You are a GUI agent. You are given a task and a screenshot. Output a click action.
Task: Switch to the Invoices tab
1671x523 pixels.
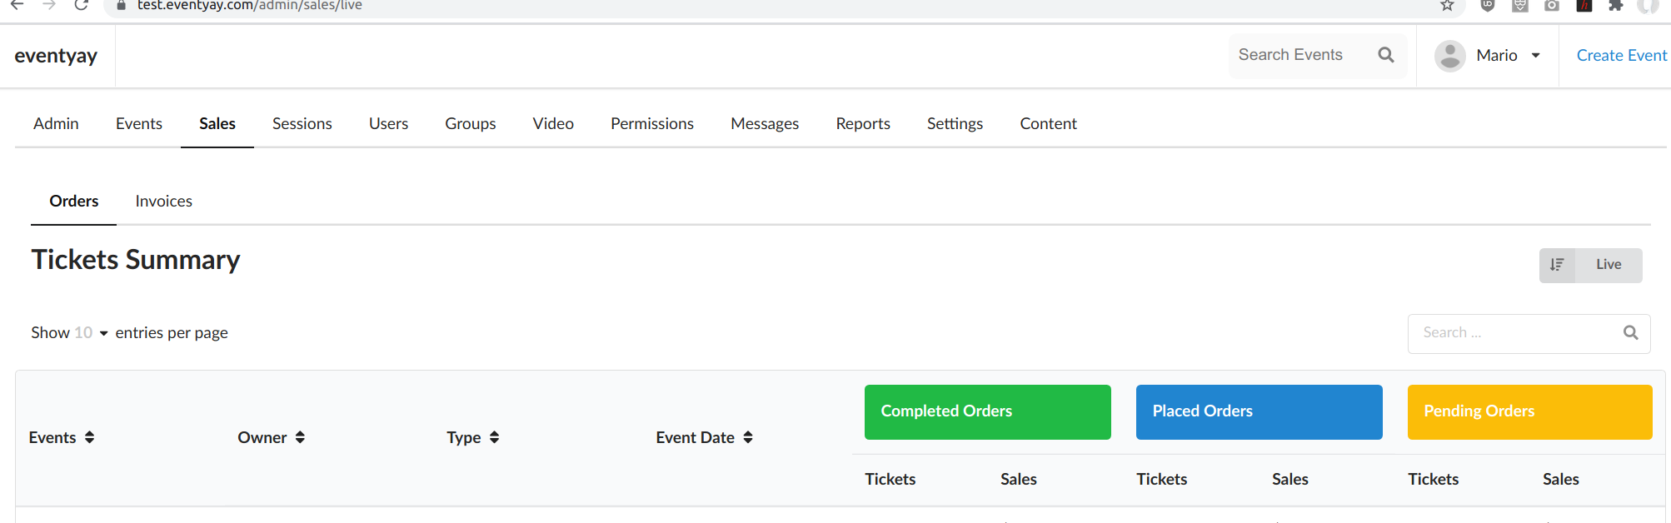point(163,202)
